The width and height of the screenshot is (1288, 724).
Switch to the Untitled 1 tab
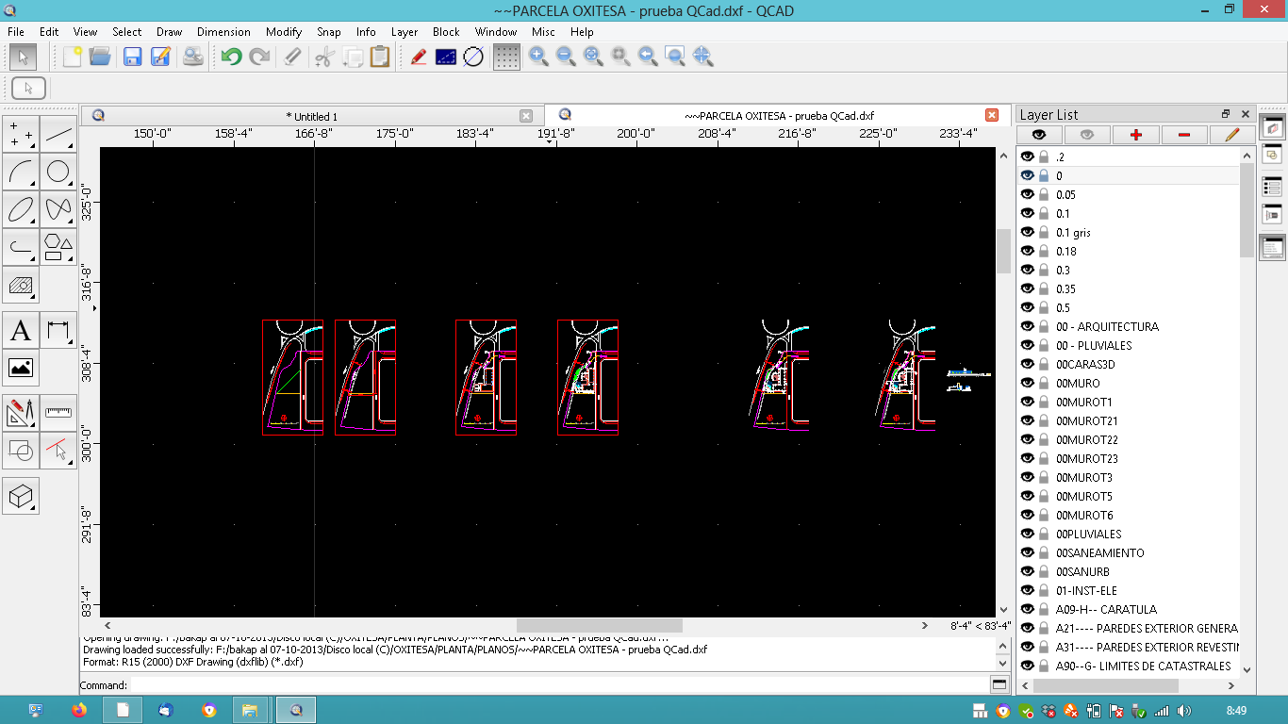tap(311, 116)
